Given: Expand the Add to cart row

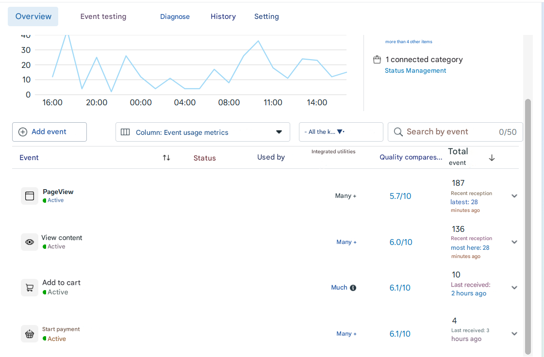Looking at the screenshot, I should 514,288.
